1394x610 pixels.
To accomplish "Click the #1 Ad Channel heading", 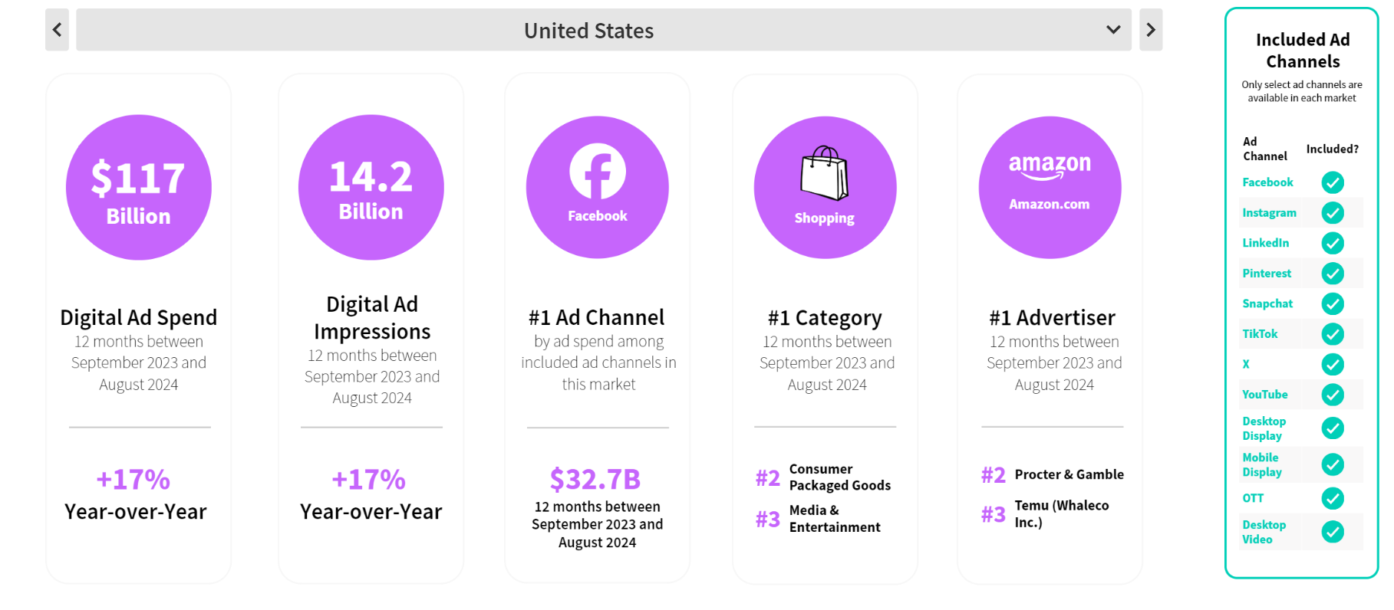I will coord(597,317).
